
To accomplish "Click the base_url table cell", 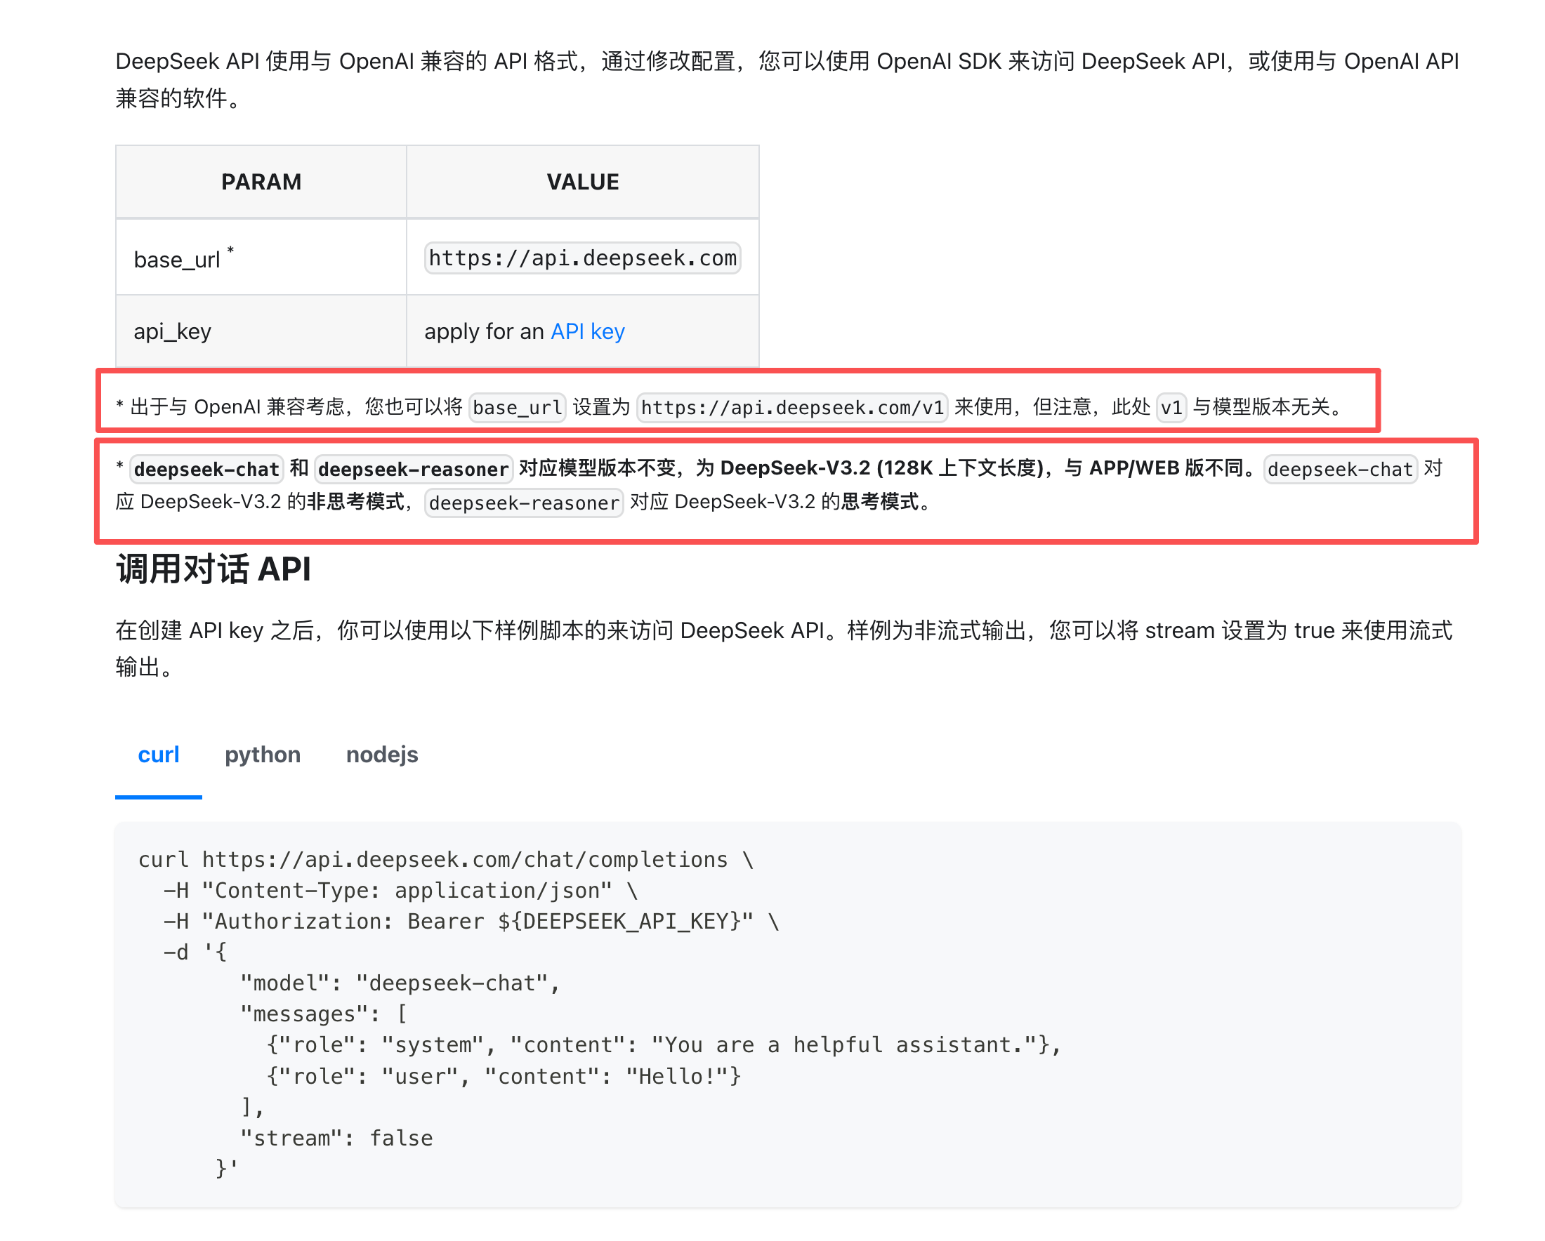I will coord(261,258).
